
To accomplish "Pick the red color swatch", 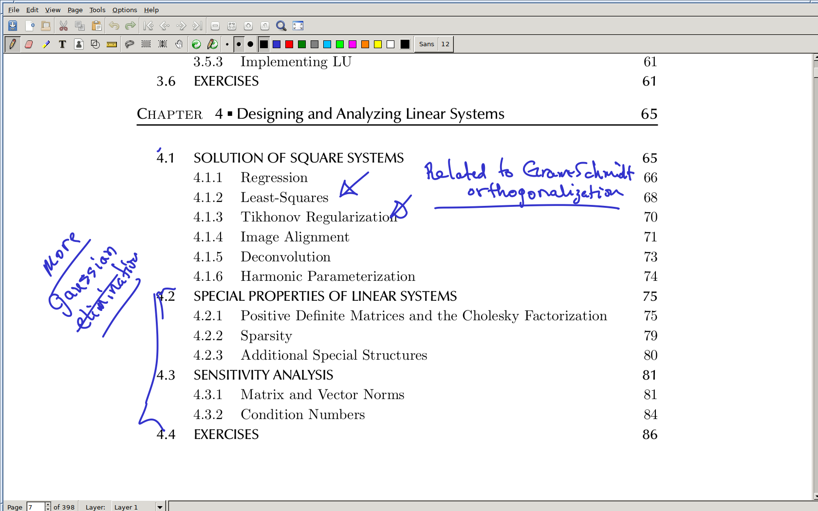I will [x=289, y=44].
